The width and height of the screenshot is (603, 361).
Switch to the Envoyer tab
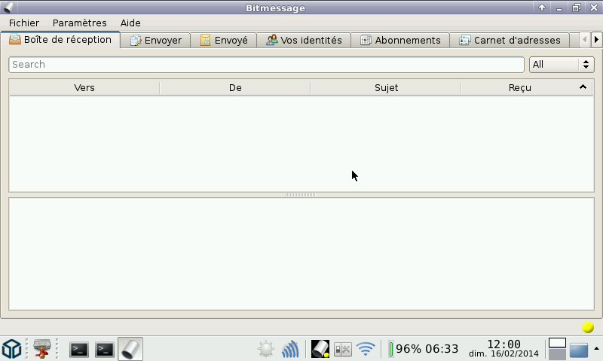point(155,41)
